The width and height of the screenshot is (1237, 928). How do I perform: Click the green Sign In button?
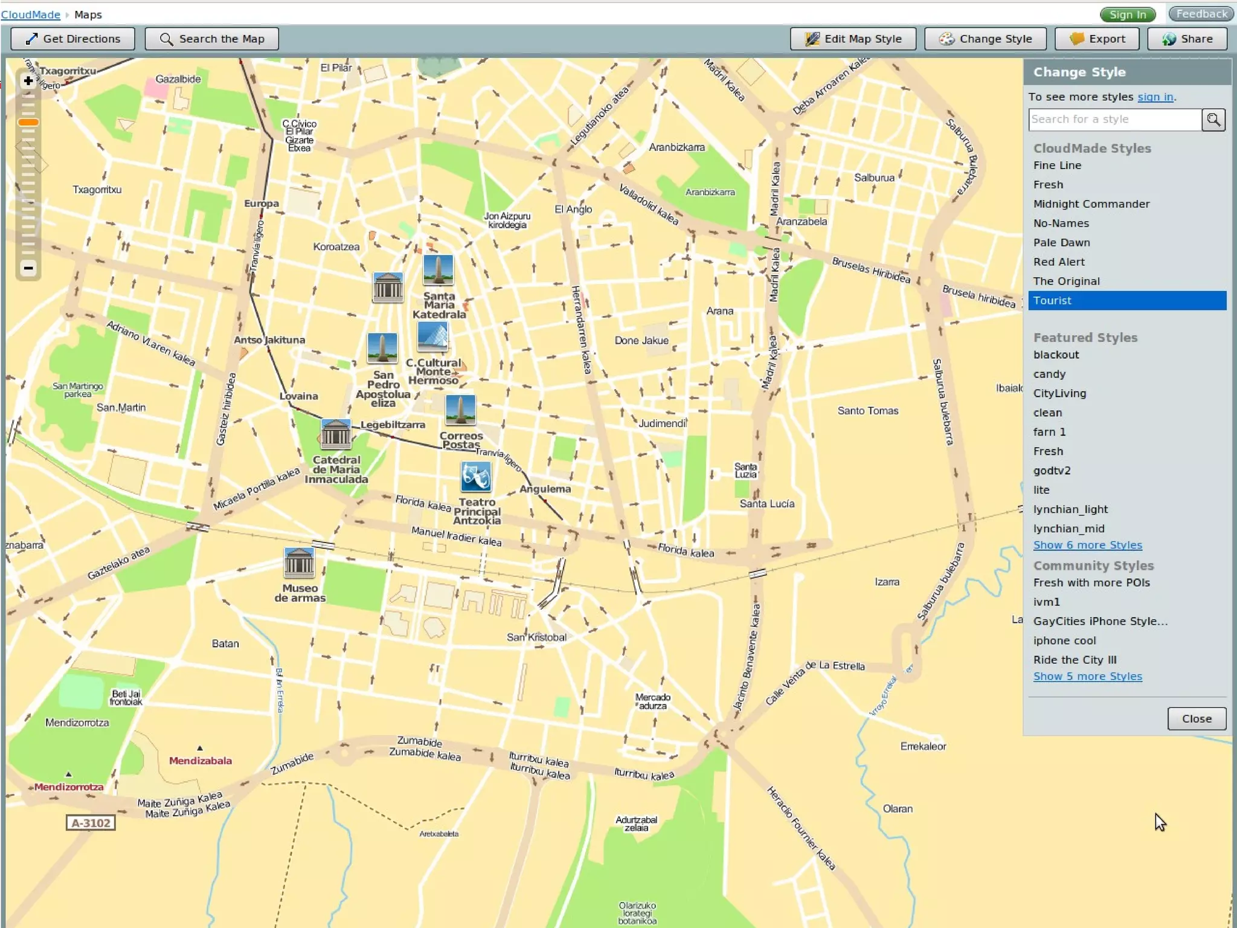[x=1128, y=14]
